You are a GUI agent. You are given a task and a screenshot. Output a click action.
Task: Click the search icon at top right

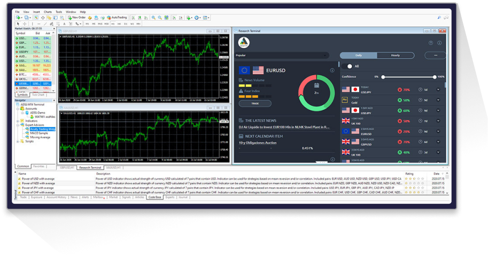pyautogui.click(x=439, y=18)
